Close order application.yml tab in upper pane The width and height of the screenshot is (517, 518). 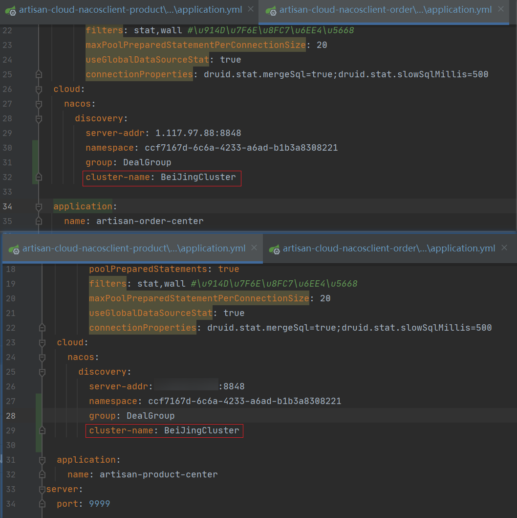tap(501, 9)
